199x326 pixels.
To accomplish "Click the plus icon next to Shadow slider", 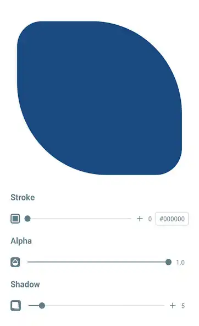I will pyautogui.click(x=173, y=306).
